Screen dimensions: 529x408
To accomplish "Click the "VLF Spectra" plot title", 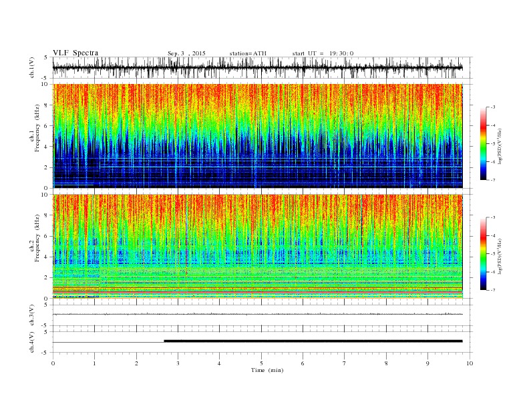I will [x=75, y=53].
